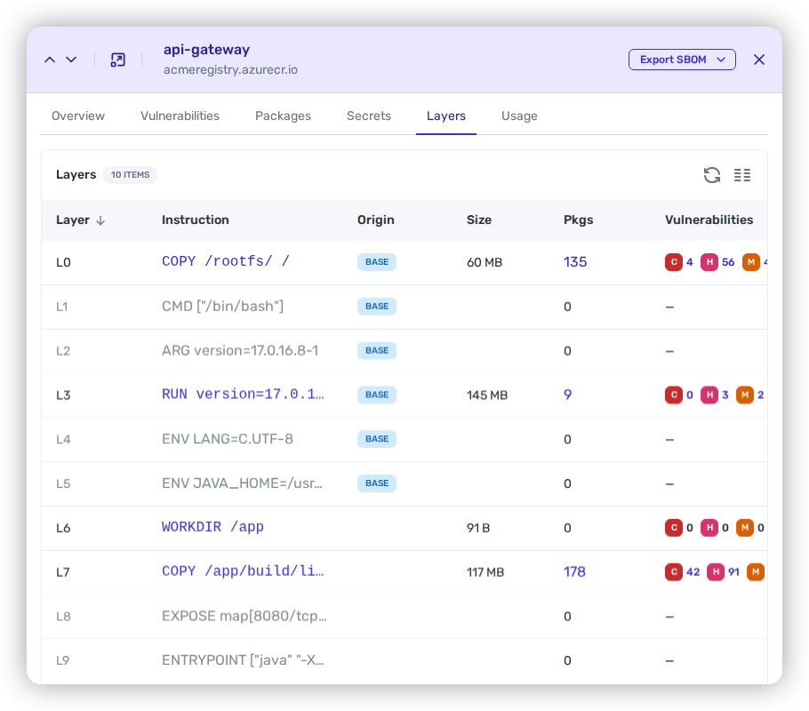Click Critical badge in L7 row
Viewport: 809px width, 711px height.
tap(673, 571)
